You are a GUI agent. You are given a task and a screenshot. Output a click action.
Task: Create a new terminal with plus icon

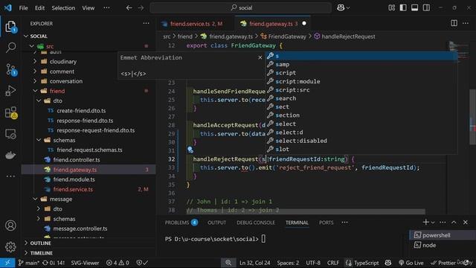[x=425, y=223]
